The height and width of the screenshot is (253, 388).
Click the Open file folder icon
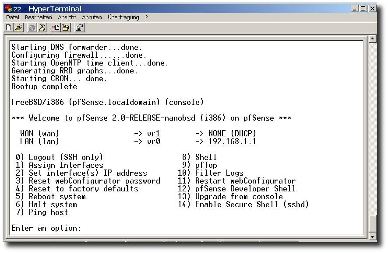click(18, 28)
